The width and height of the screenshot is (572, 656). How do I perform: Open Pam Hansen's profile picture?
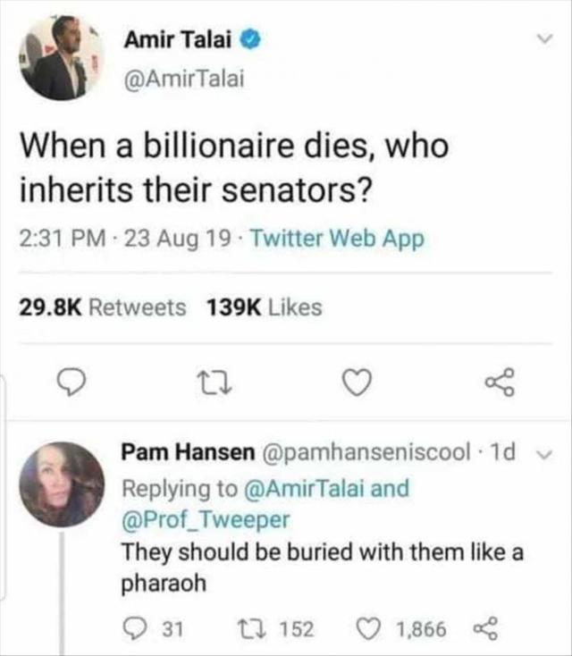pos(63,484)
